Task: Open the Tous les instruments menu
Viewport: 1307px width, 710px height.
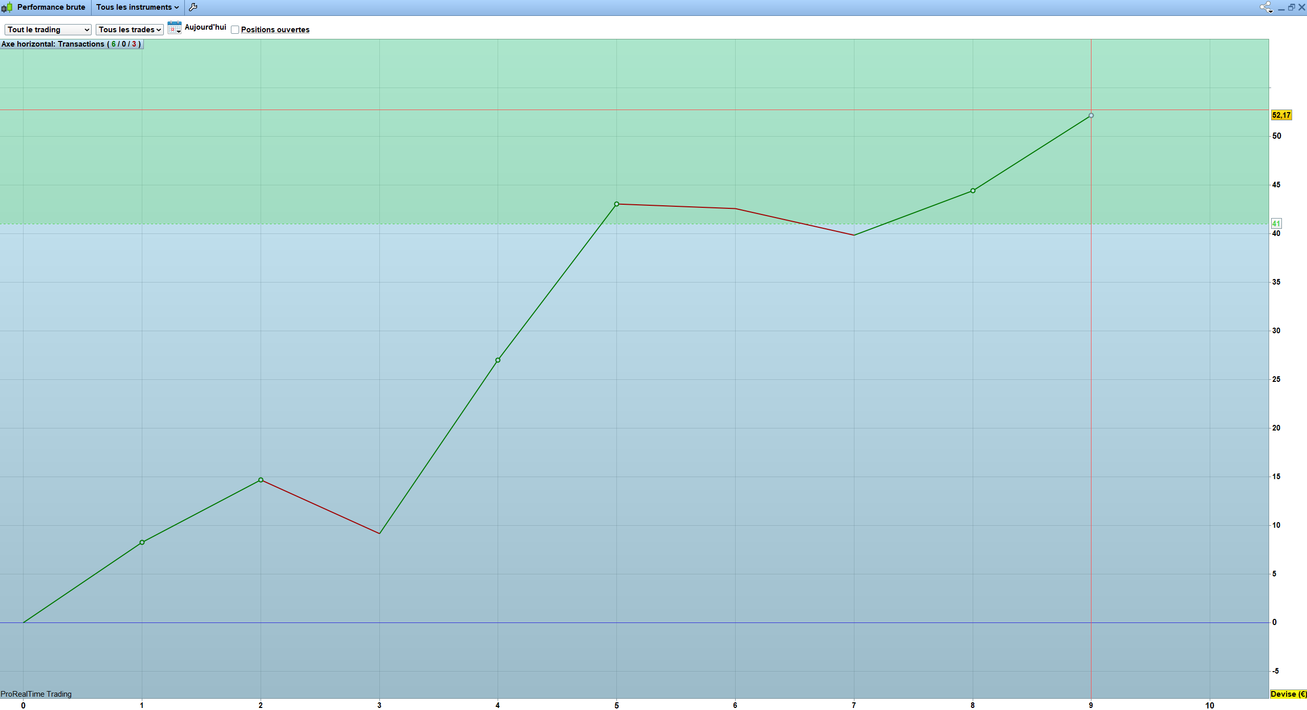Action: point(137,7)
